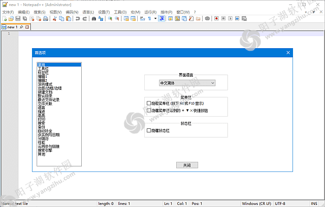Click the synchronize horizontal scrolling icon
Image resolution: width=325 pixels, height=207 pixels.
(x=133, y=19)
